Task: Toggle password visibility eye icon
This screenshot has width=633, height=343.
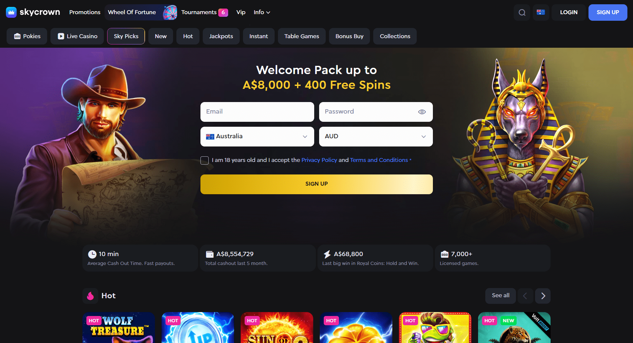Action: coord(422,112)
